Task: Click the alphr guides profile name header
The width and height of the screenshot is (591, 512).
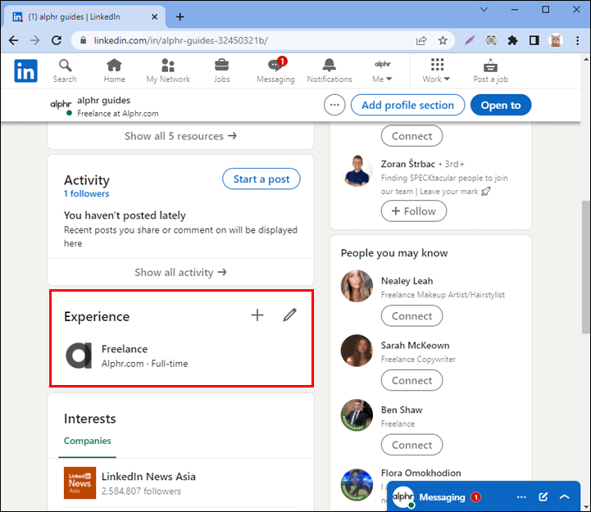Action: [103, 100]
